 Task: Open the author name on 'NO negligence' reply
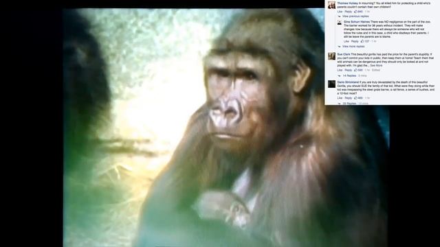(356, 22)
